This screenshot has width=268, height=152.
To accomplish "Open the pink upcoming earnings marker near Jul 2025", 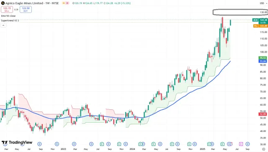I will pos(241,144).
